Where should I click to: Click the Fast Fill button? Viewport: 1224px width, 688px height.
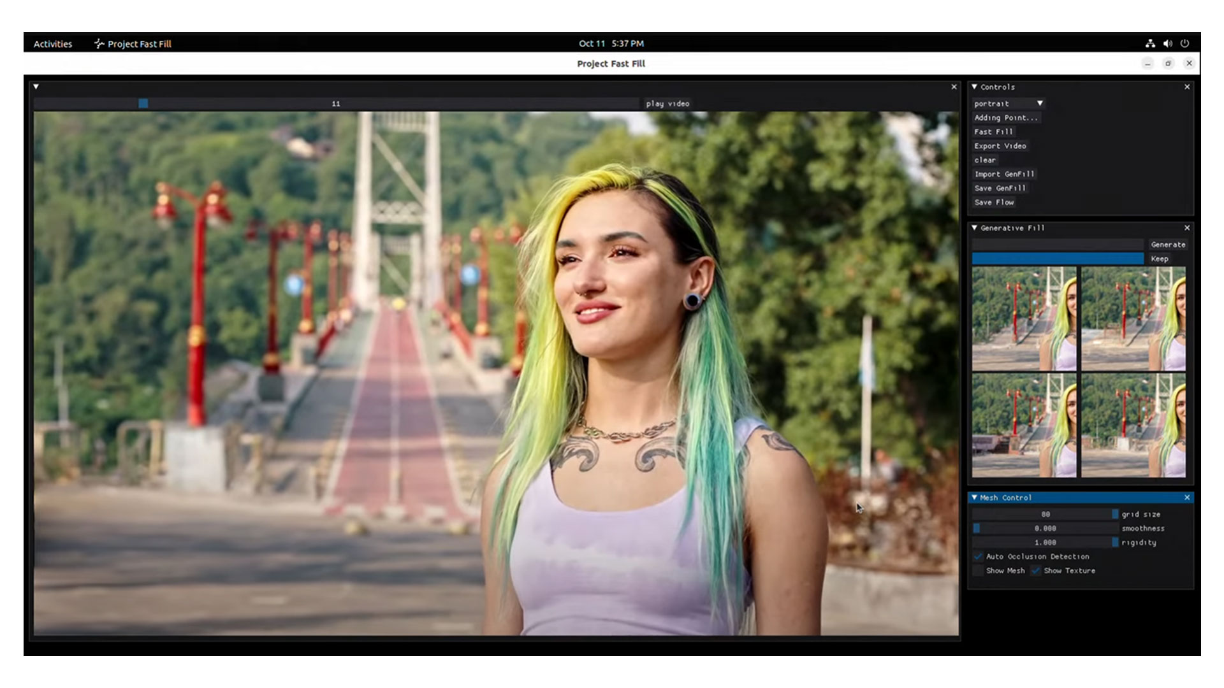click(993, 132)
